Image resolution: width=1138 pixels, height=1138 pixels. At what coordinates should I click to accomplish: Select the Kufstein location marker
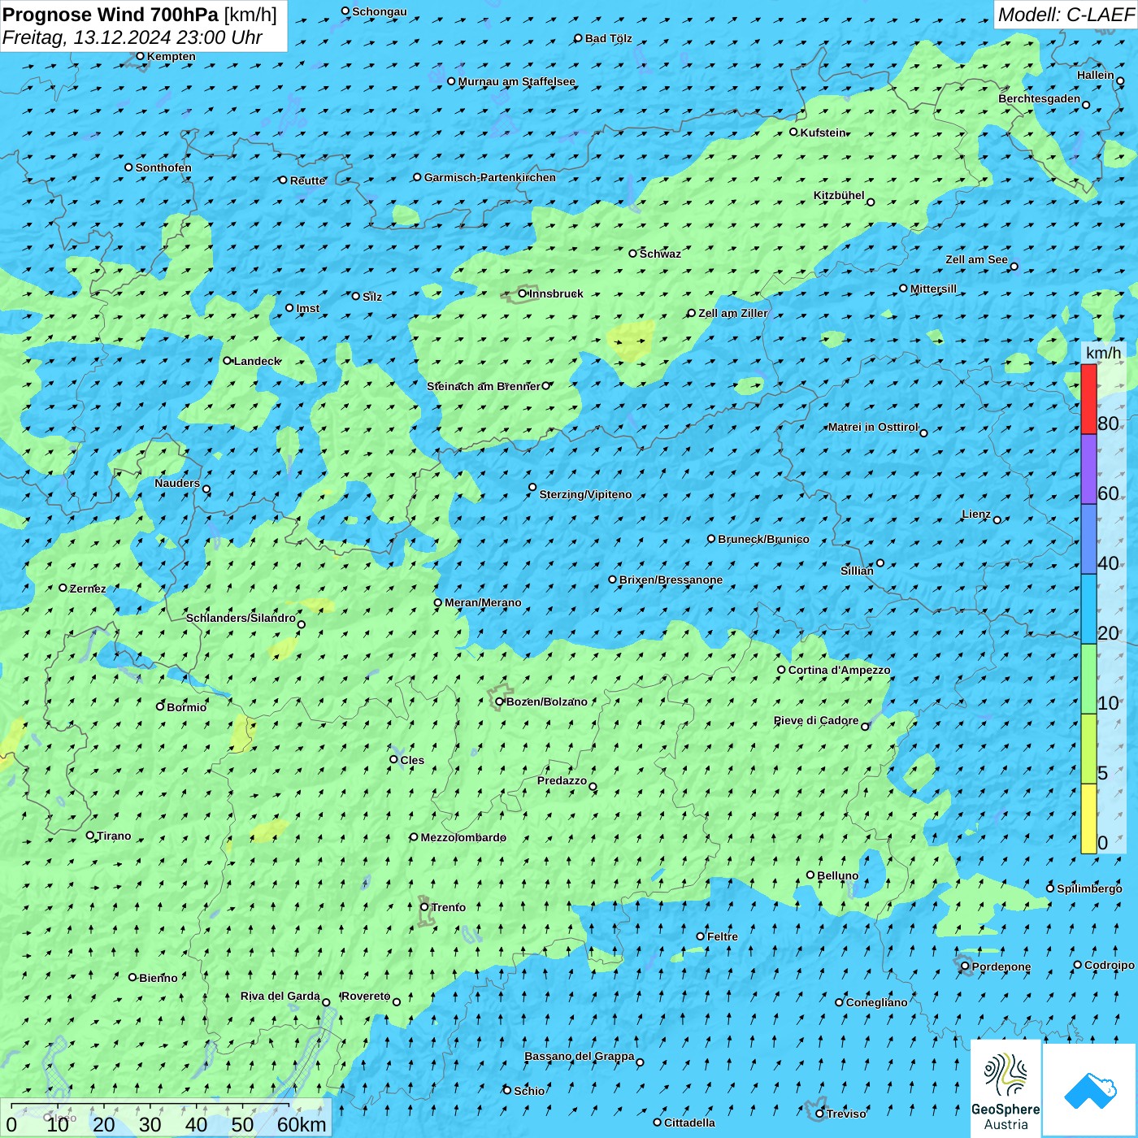[x=794, y=132]
